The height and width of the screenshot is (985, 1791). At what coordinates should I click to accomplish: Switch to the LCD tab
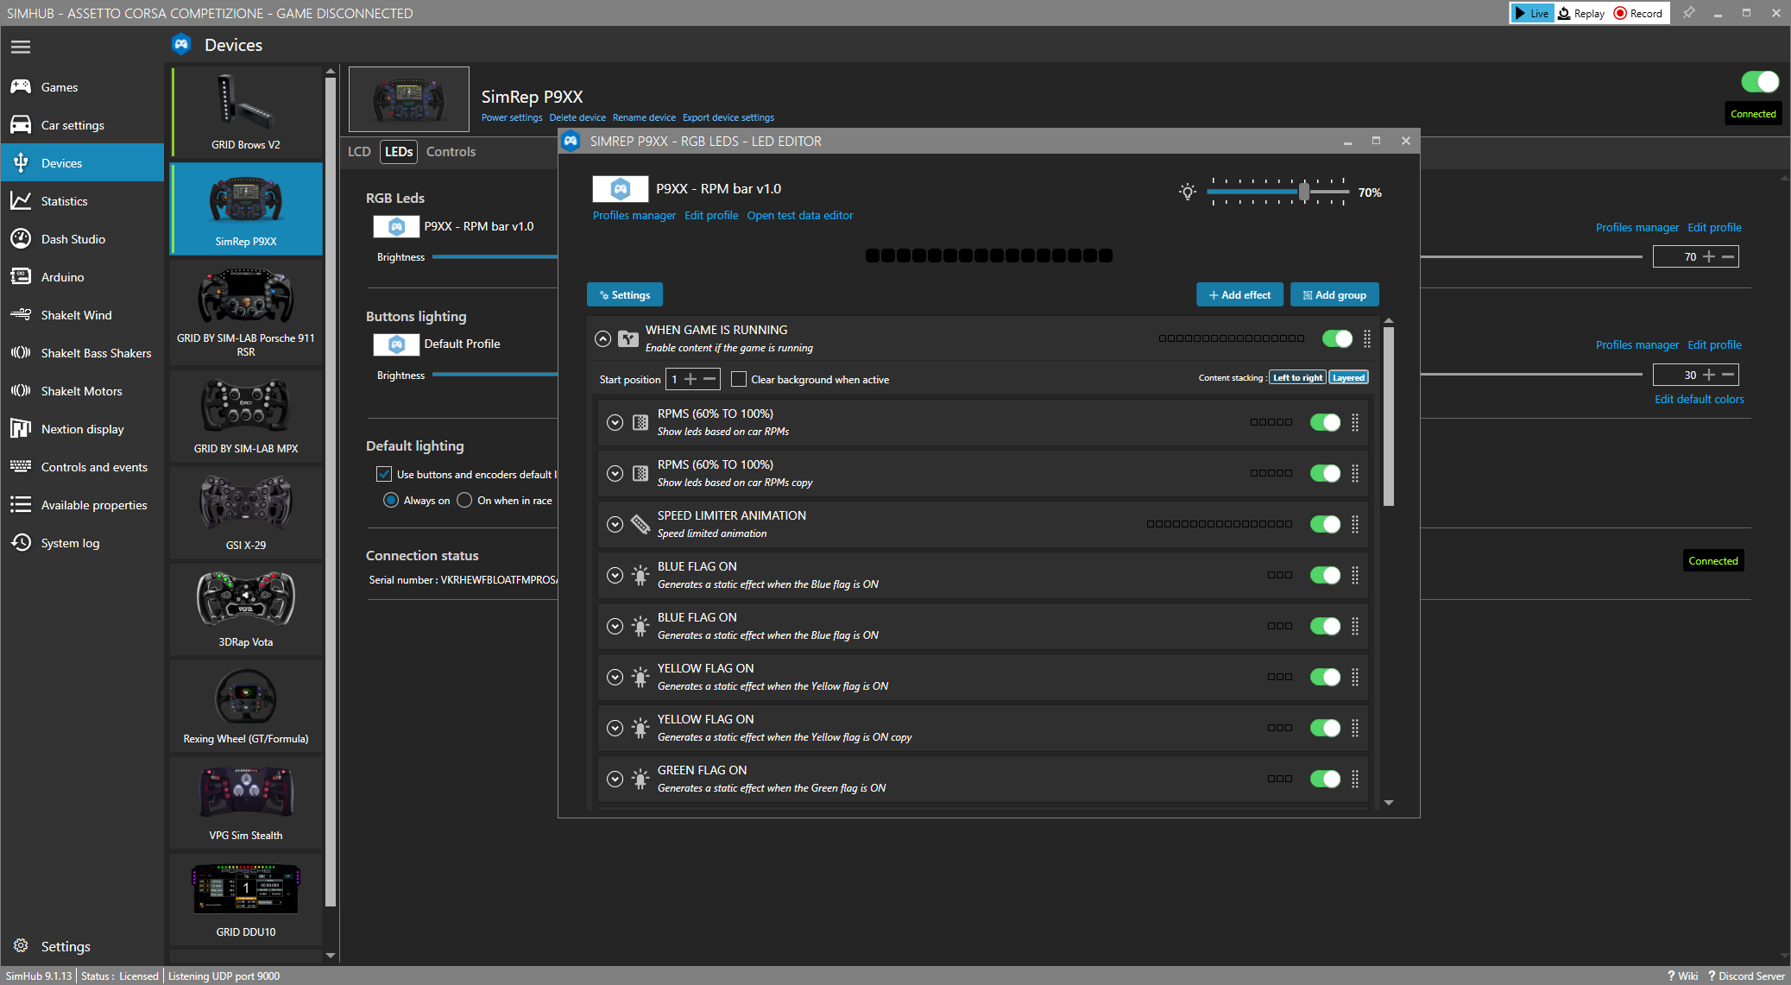359,152
